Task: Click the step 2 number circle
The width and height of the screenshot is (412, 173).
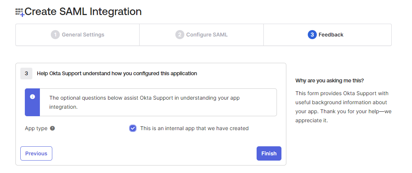Action: pyautogui.click(x=179, y=35)
